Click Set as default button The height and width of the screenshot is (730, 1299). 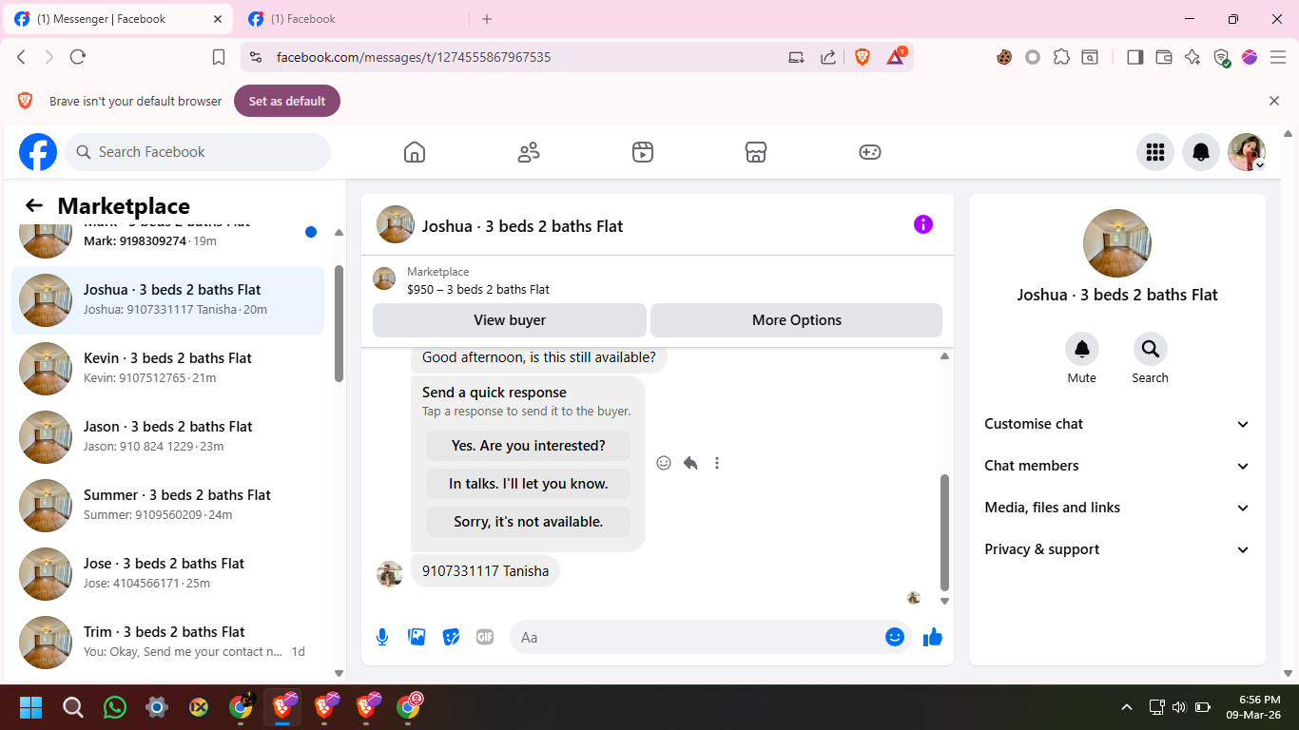(287, 101)
